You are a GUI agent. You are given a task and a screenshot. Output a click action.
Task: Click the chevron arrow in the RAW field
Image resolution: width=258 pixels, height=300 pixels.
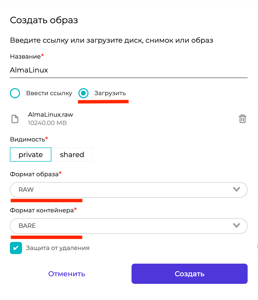coord(236,189)
